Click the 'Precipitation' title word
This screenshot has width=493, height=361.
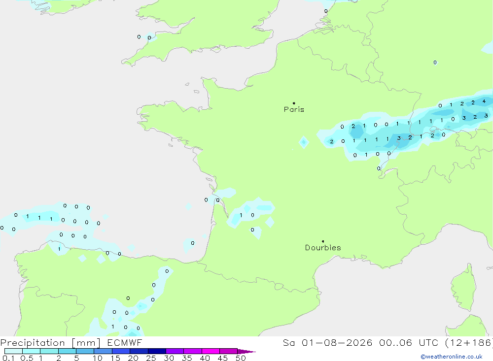pos(33,343)
